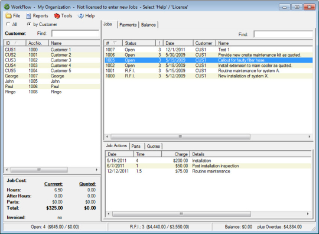Select customer row Ringo

[52, 92]
